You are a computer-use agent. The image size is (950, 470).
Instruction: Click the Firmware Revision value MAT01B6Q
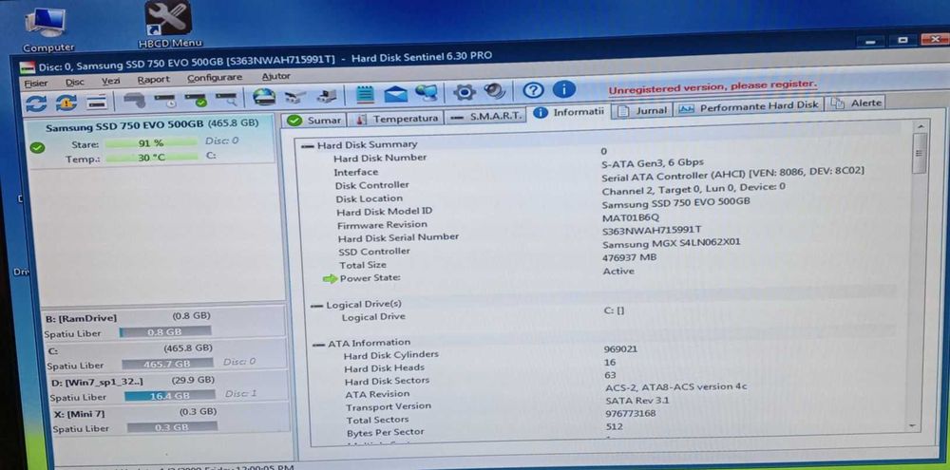[631, 217]
